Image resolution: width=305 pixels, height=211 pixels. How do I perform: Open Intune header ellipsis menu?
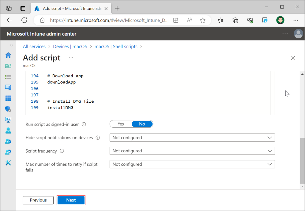click(x=285, y=34)
